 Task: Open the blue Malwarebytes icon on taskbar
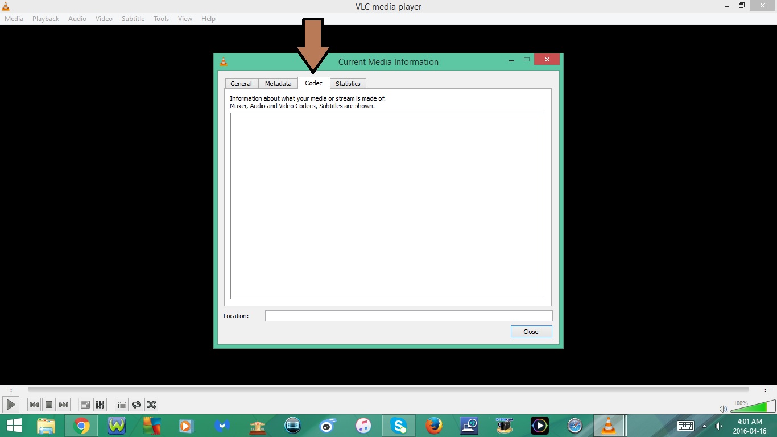[x=222, y=426]
